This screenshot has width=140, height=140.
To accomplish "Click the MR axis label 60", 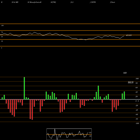I will pos(137,88).
